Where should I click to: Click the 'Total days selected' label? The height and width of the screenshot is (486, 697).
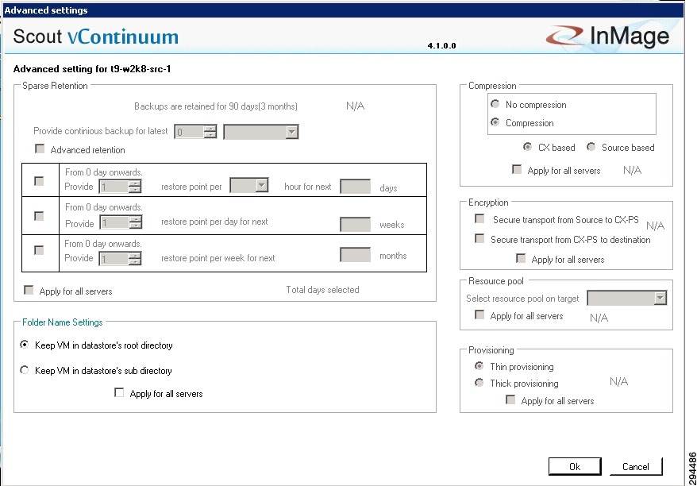point(323,290)
